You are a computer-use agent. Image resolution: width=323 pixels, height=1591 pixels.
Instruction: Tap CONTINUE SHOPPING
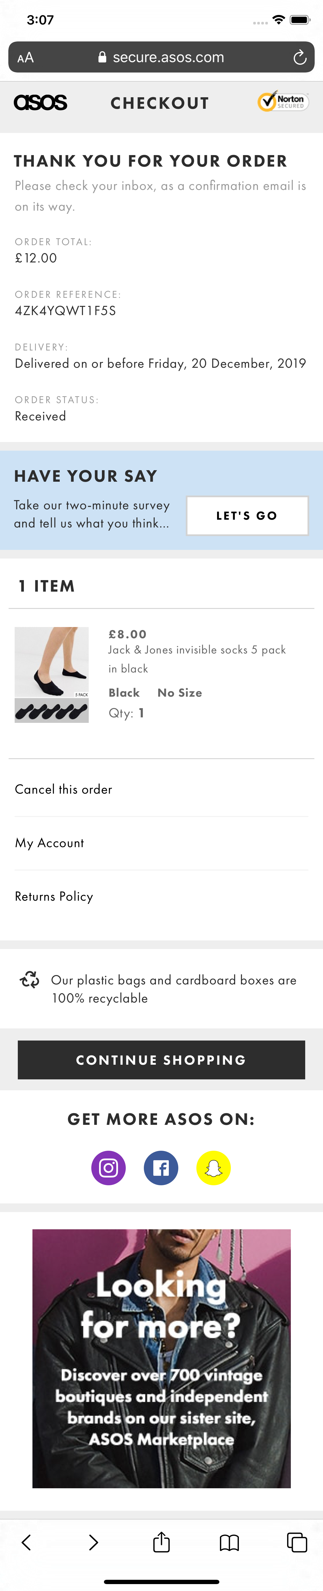(161, 1059)
